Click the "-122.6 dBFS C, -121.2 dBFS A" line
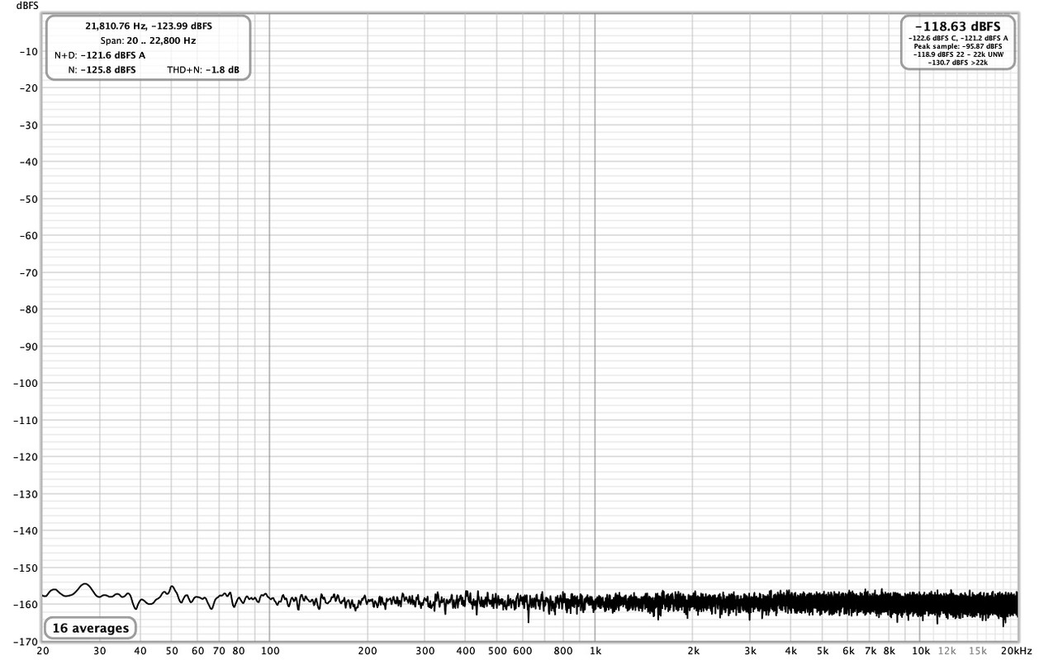Viewport: 1039px width, 660px height. coord(958,38)
